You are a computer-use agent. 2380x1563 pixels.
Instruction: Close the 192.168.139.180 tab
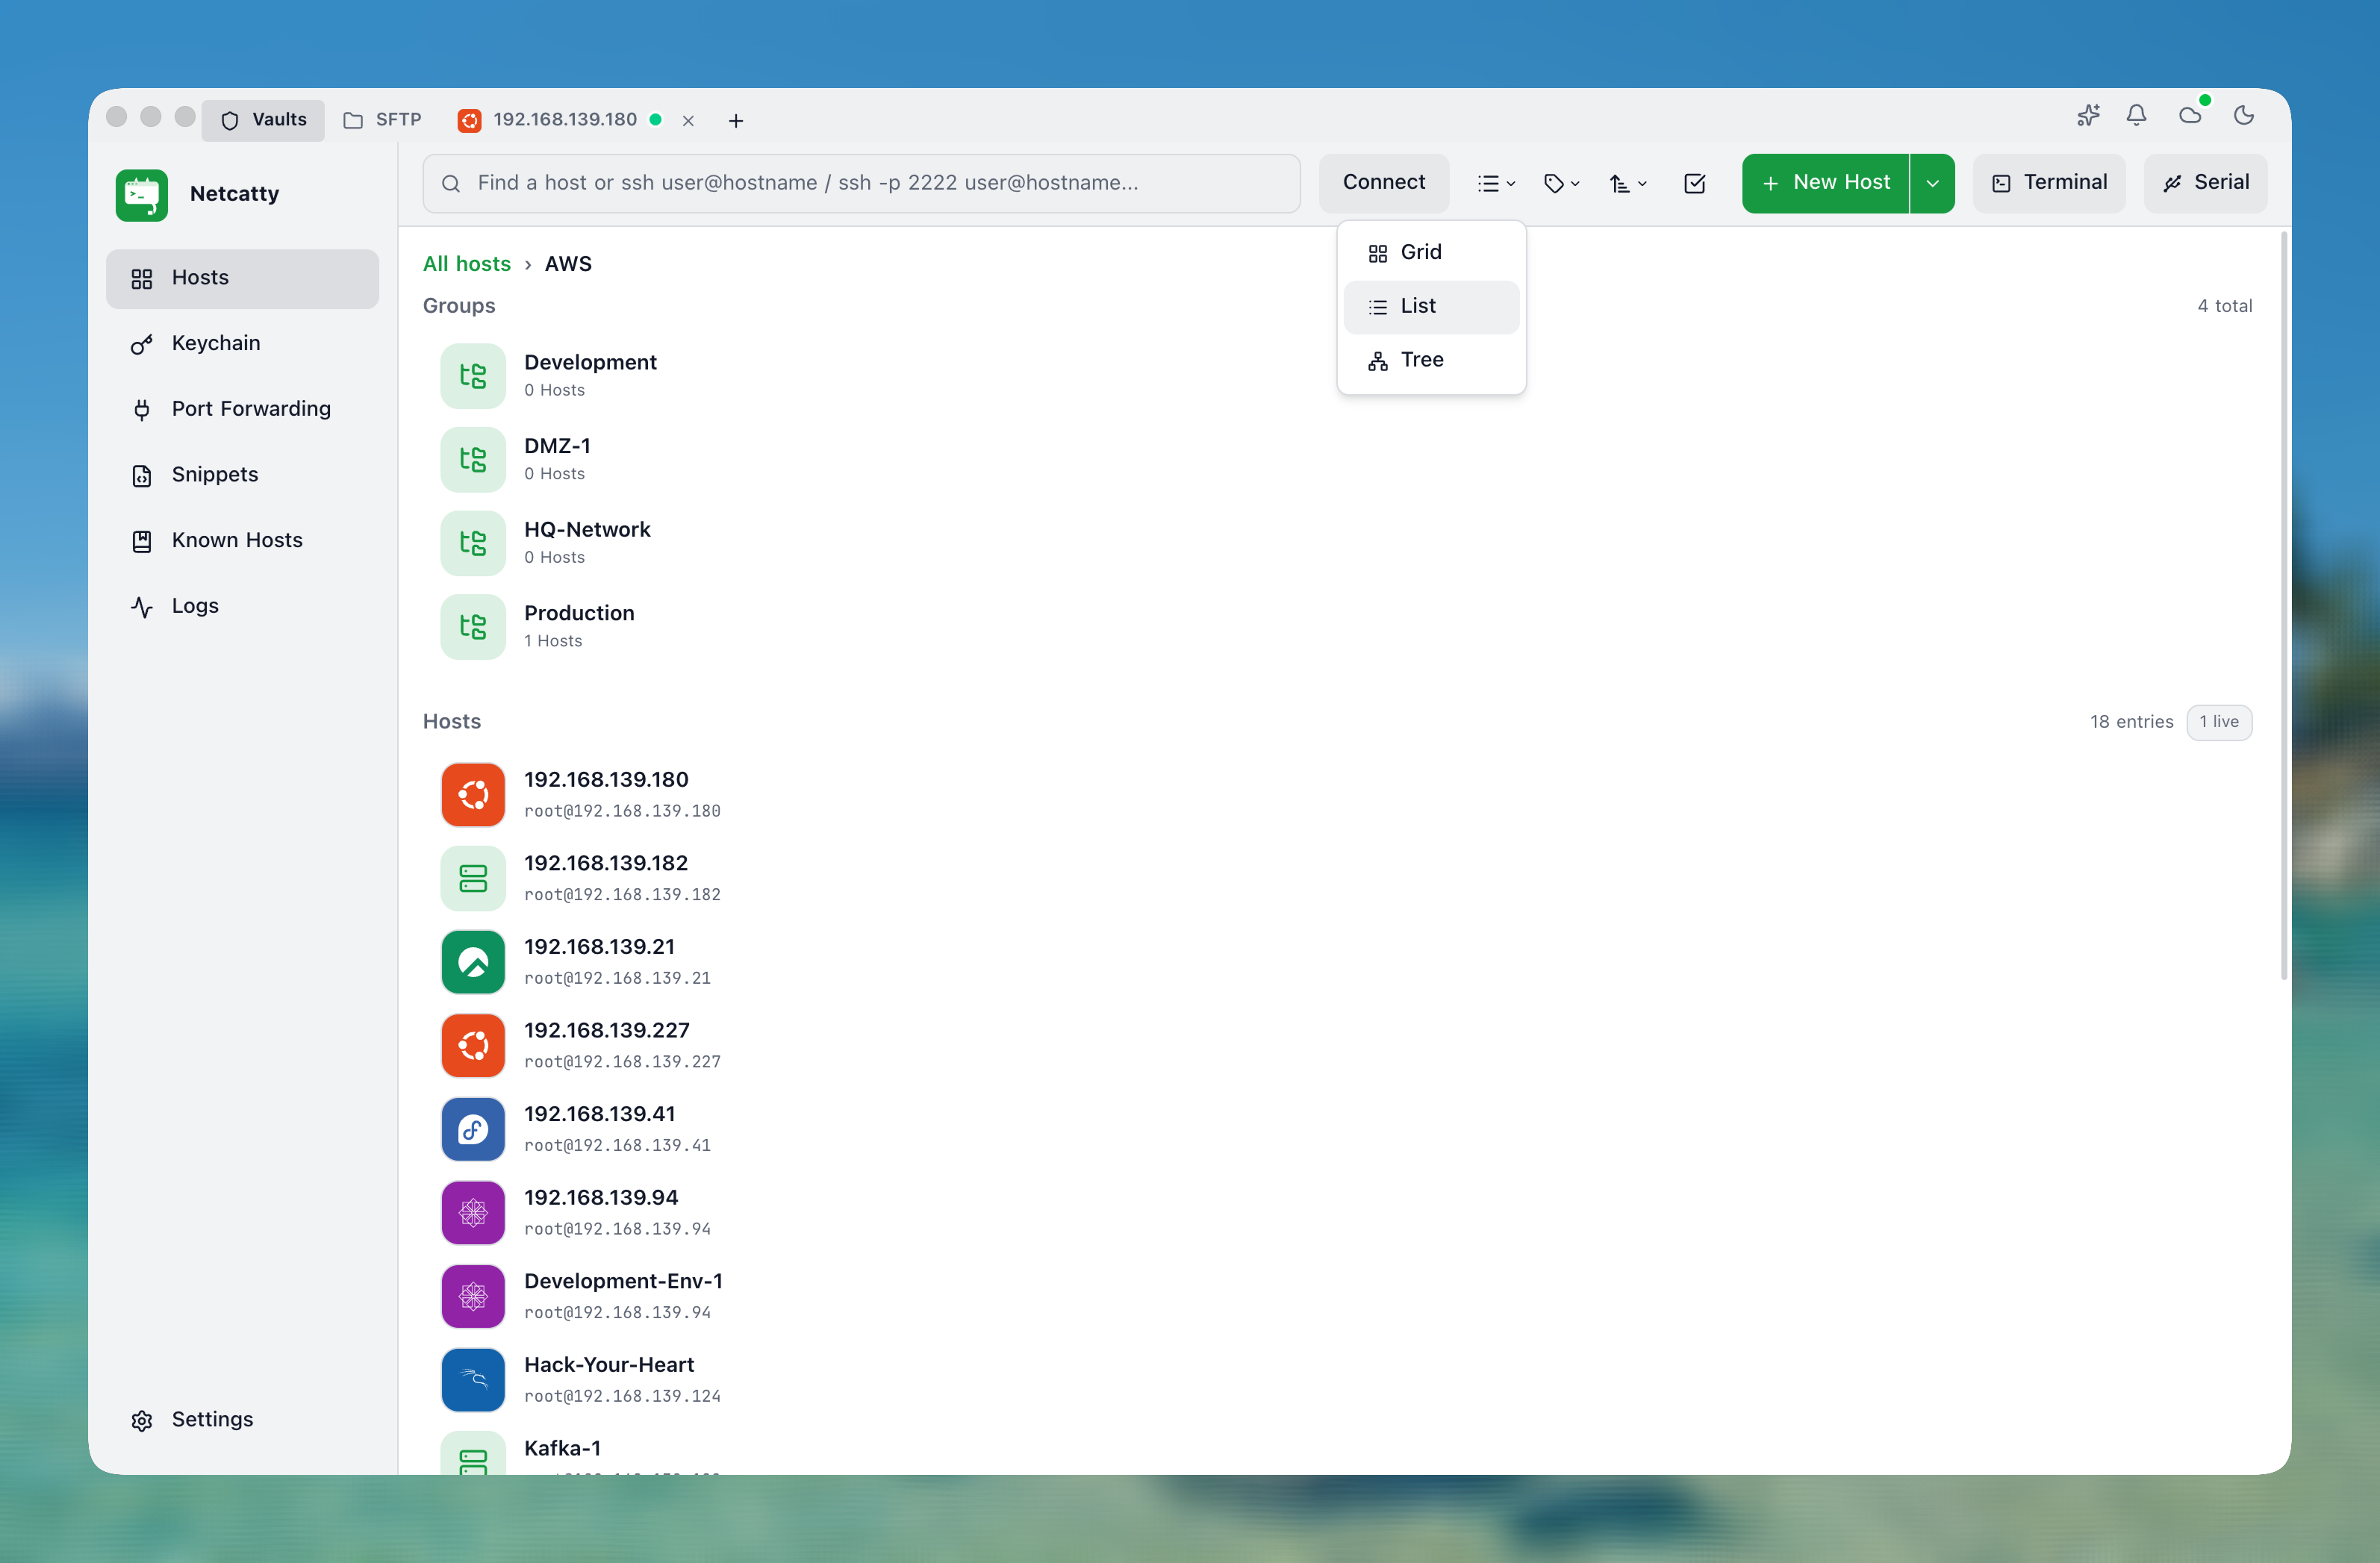coord(688,121)
